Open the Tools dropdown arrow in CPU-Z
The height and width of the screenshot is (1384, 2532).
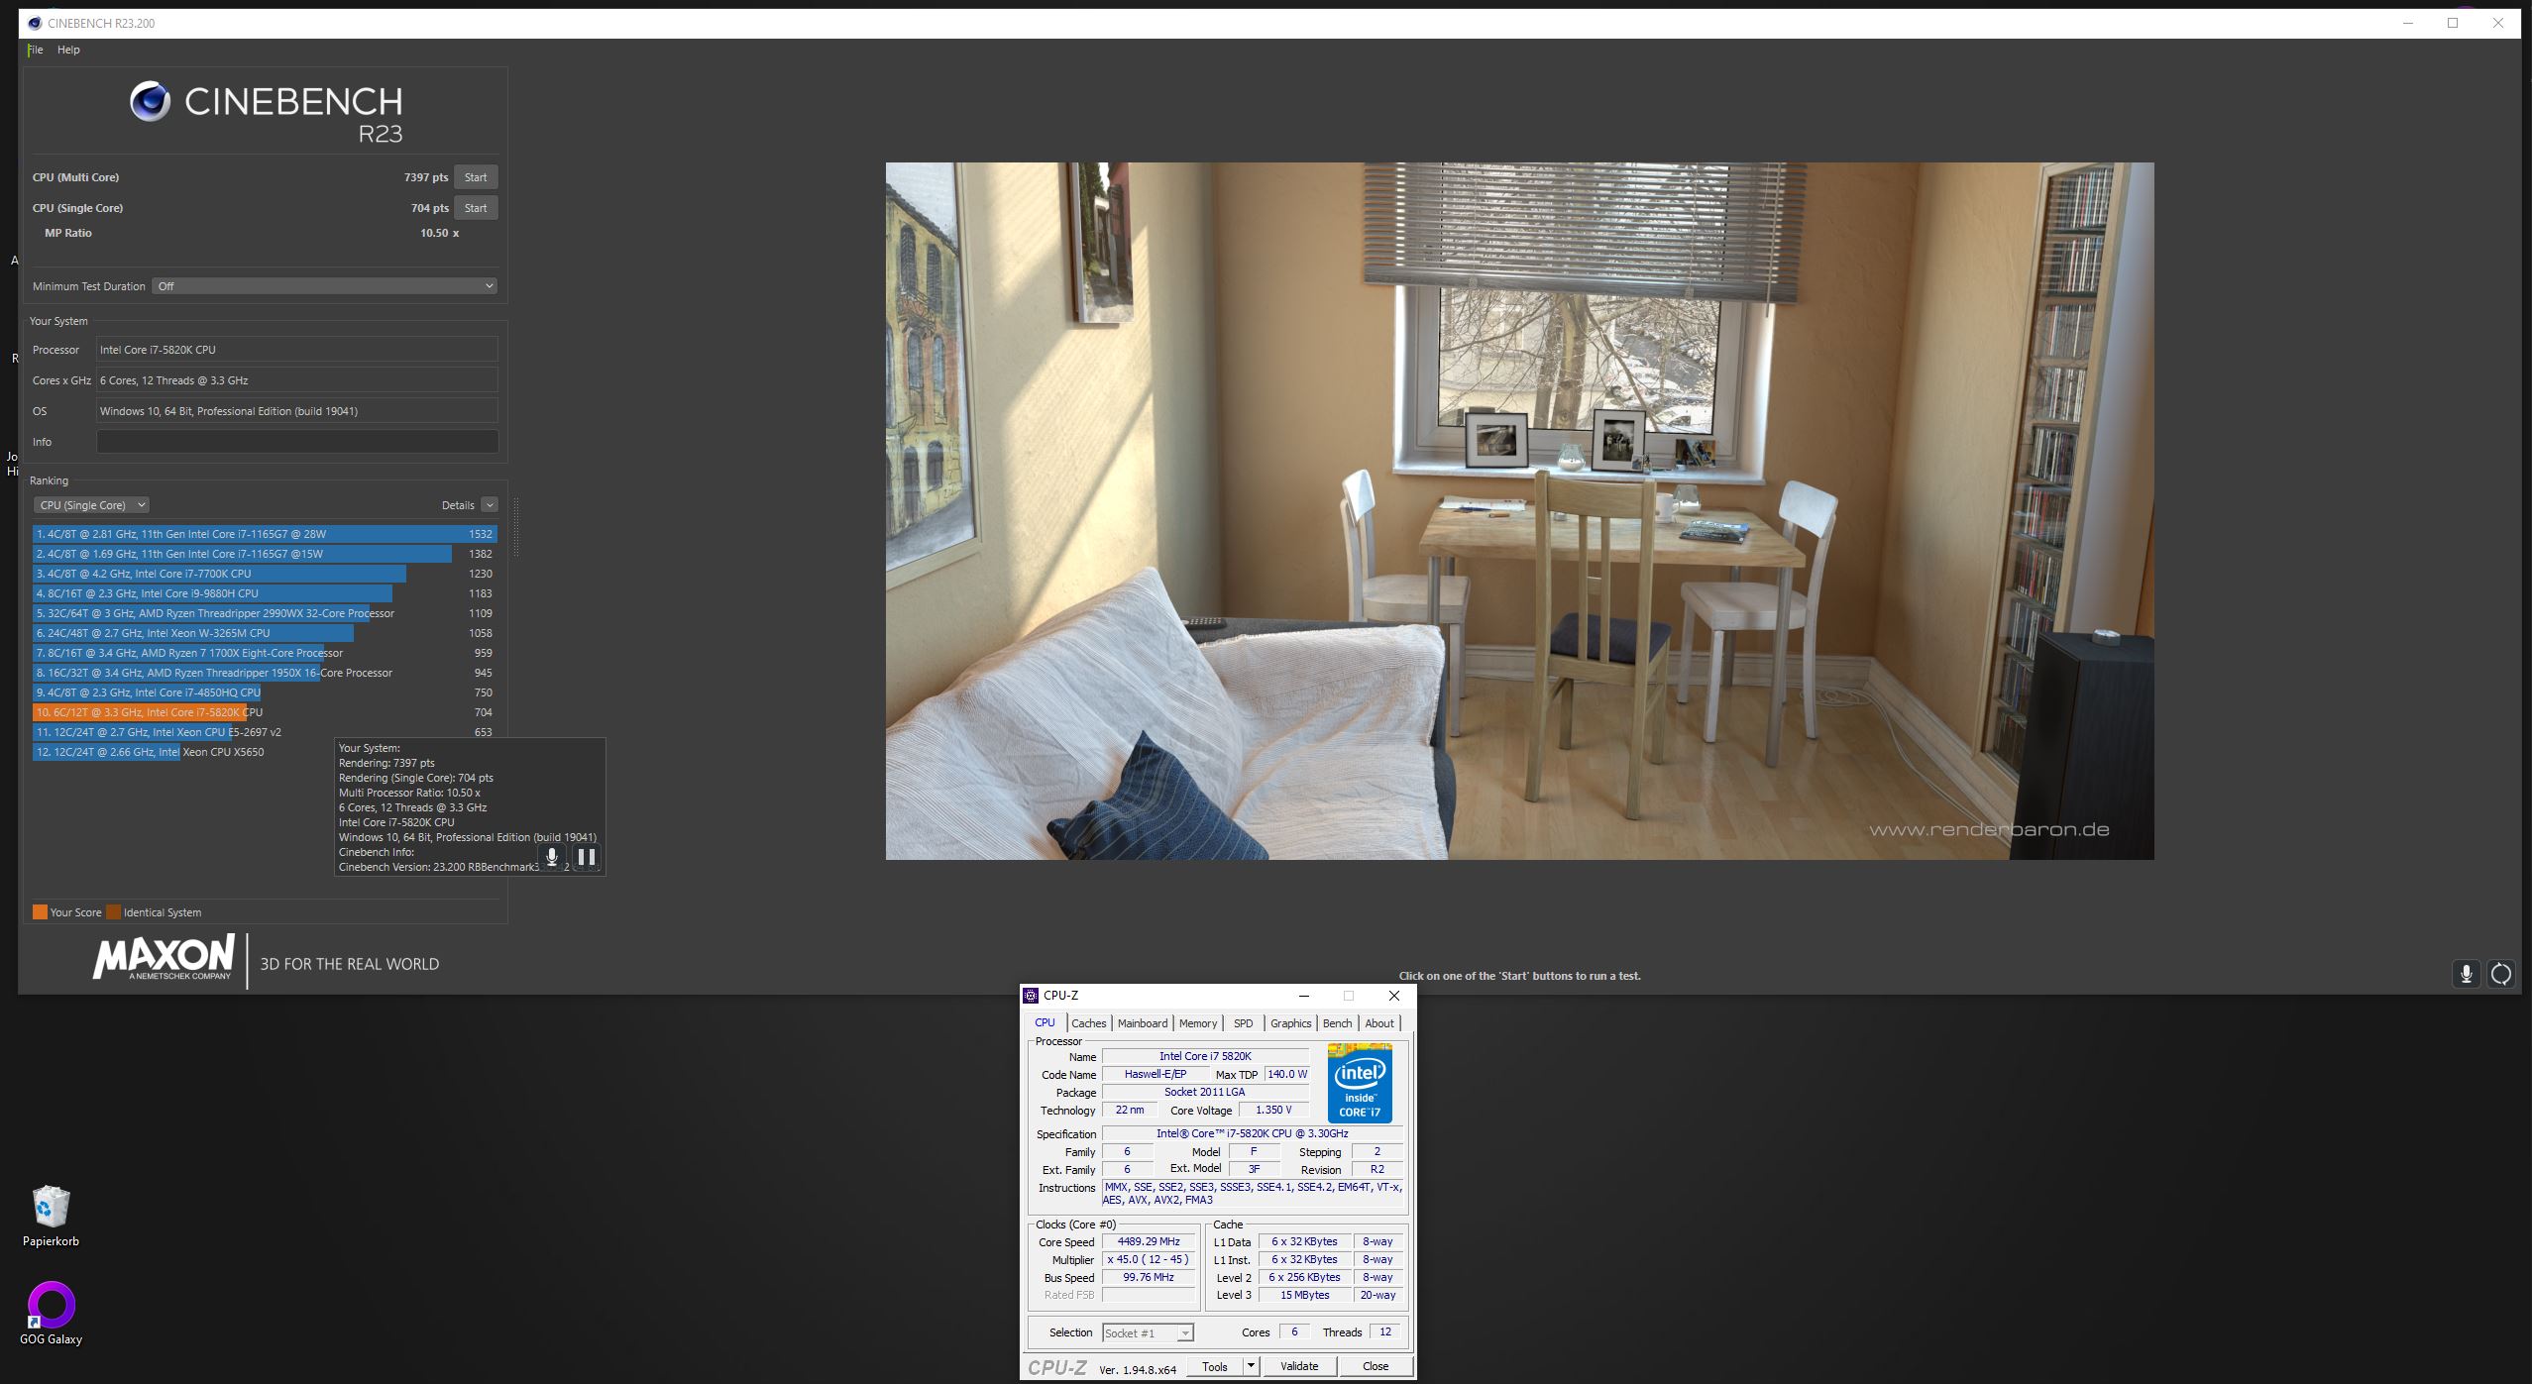click(x=1251, y=1366)
